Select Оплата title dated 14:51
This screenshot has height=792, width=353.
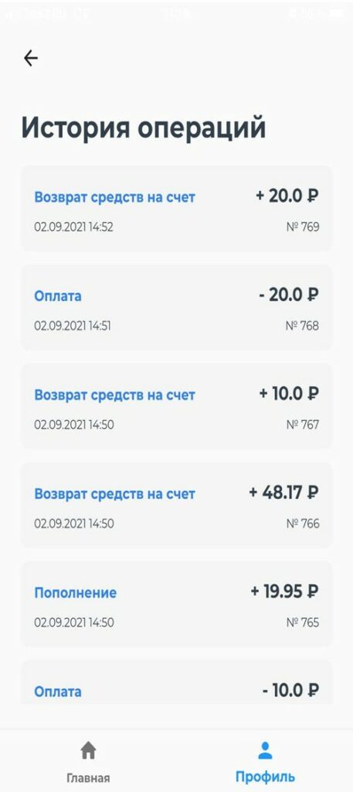coord(57,296)
